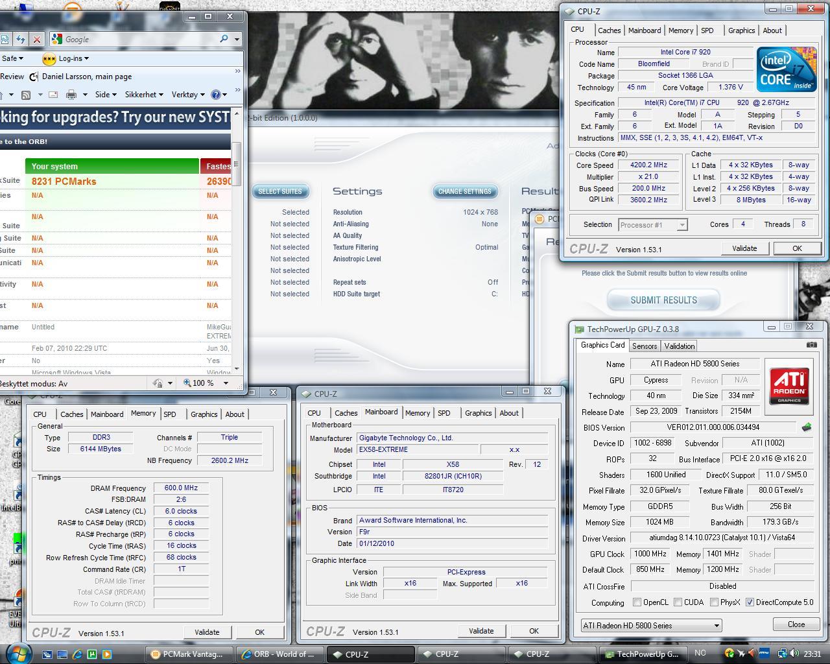830x664 pixels.
Task: Click the SUBMIT RESULTS button
Action: [663, 300]
